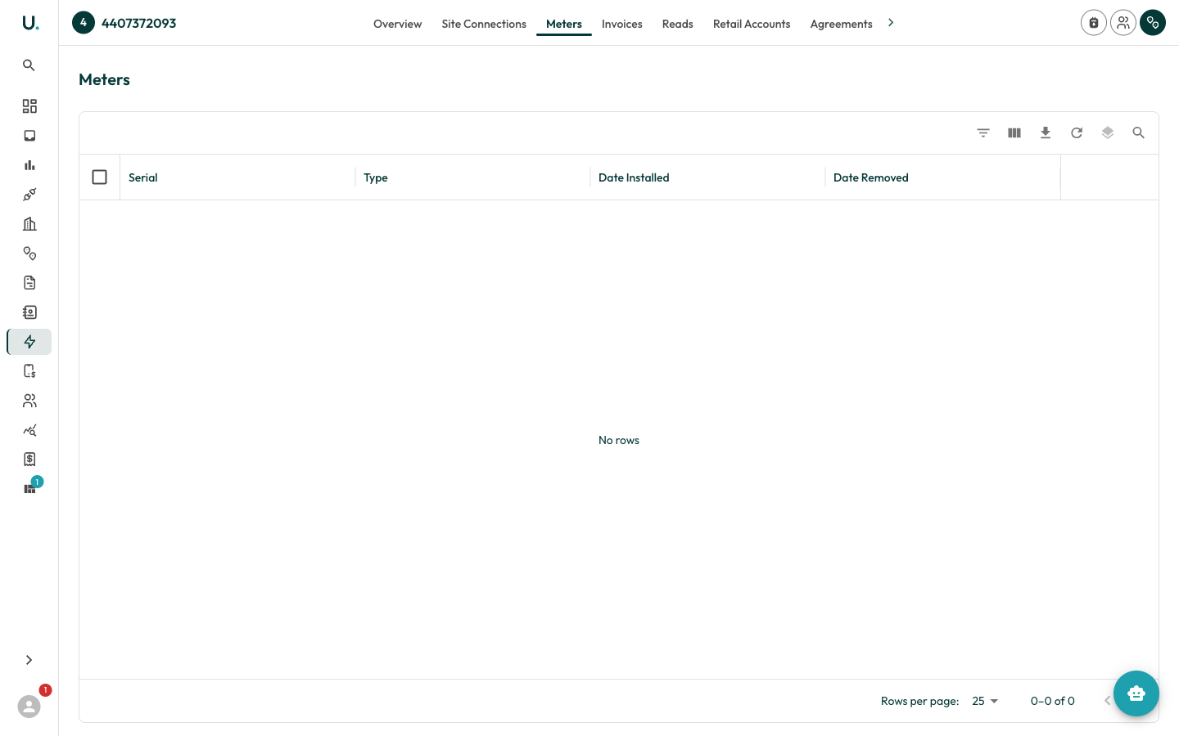Expand the sidebar with the chevron arrow

tap(29, 660)
